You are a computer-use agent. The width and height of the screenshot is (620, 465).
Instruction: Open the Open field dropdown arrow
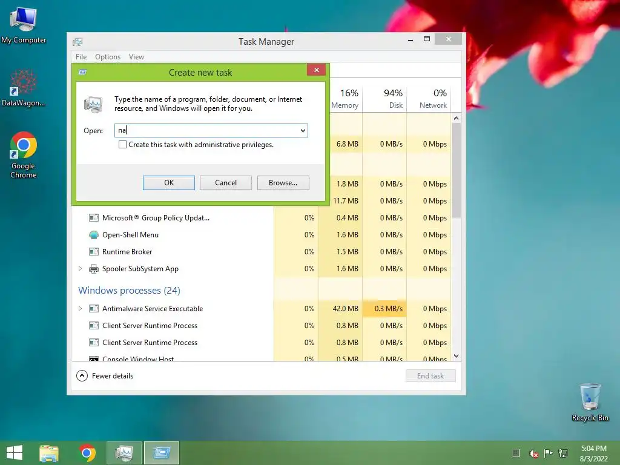pyautogui.click(x=303, y=131)
